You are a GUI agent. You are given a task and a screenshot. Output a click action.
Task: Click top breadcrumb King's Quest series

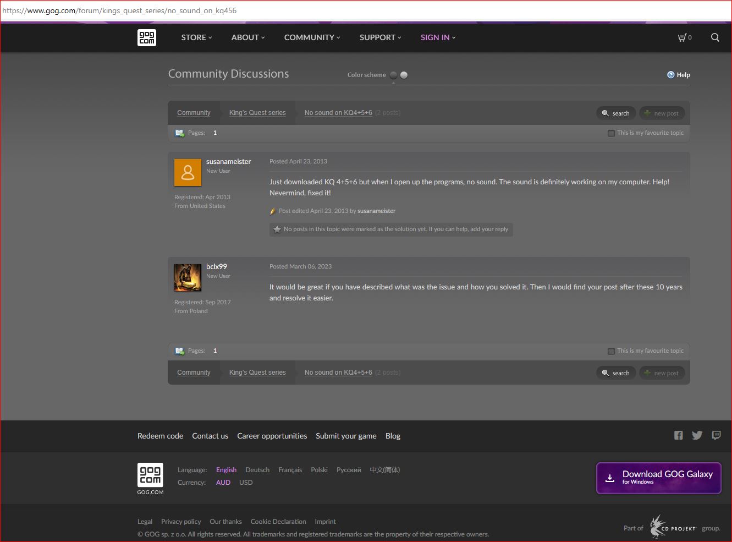257,113
